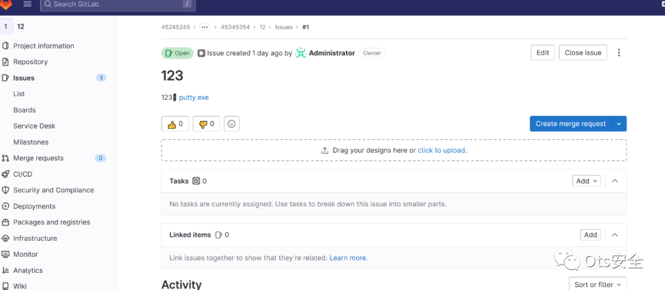Click breadcrumb project 12
The image size is (665, 290).
[x=262, y=27]
